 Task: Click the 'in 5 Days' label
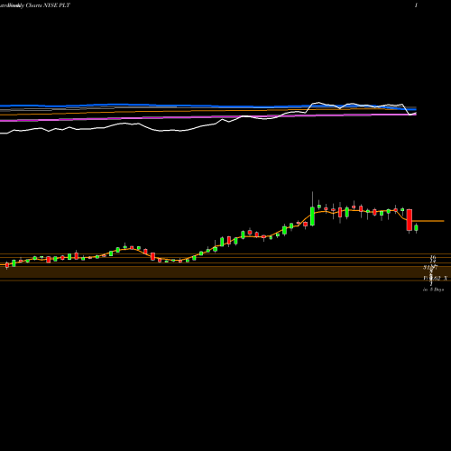(x=433, y=290)
